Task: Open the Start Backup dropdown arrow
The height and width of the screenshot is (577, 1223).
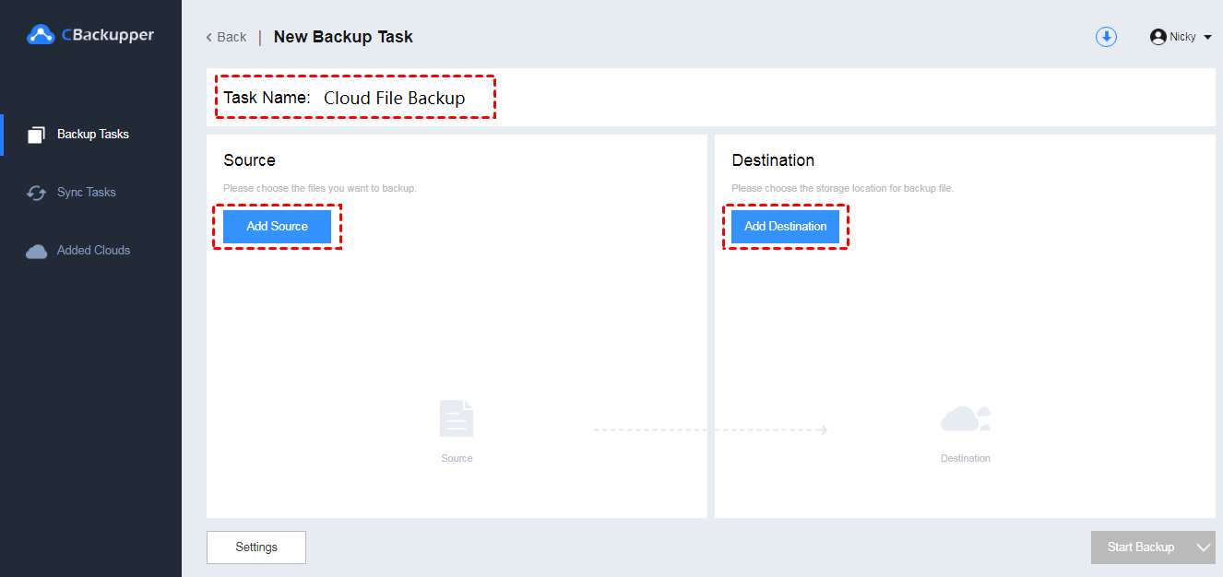Action: (1203, 548)
